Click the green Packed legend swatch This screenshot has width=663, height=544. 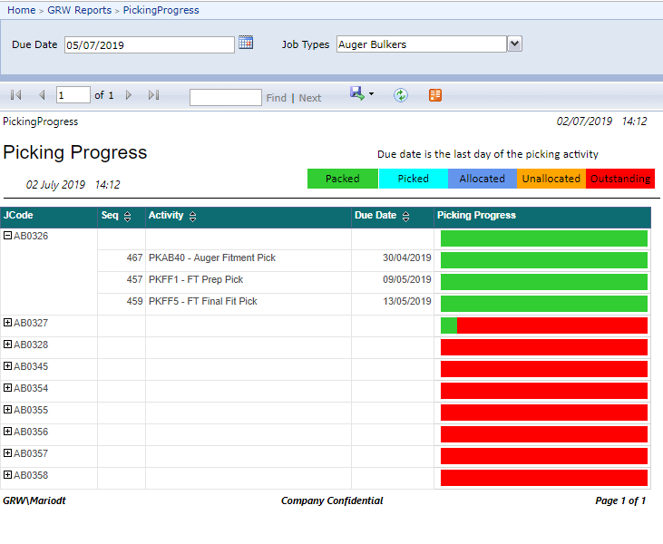343,179
